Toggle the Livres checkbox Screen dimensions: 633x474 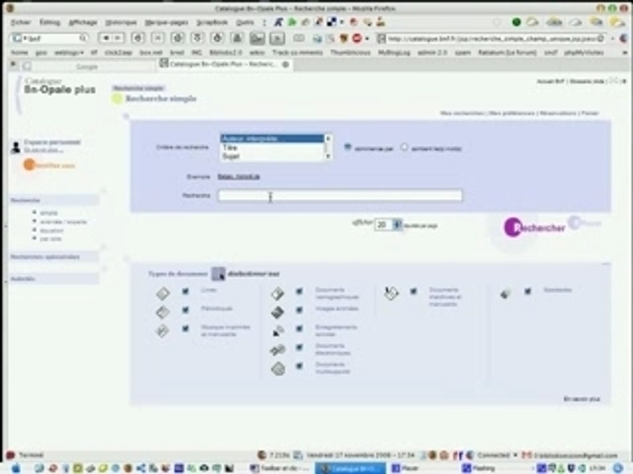[185, 291]
